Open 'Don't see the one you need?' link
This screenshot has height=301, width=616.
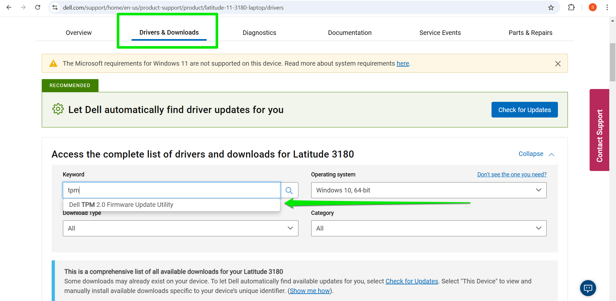click(512, 175)
